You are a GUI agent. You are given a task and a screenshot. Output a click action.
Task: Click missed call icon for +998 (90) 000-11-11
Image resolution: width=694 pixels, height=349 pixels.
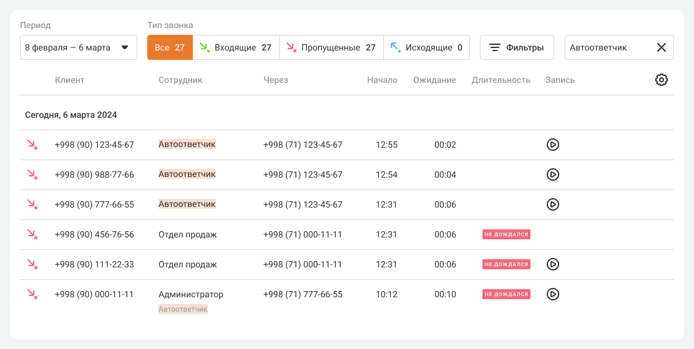(x=32, y=294)
